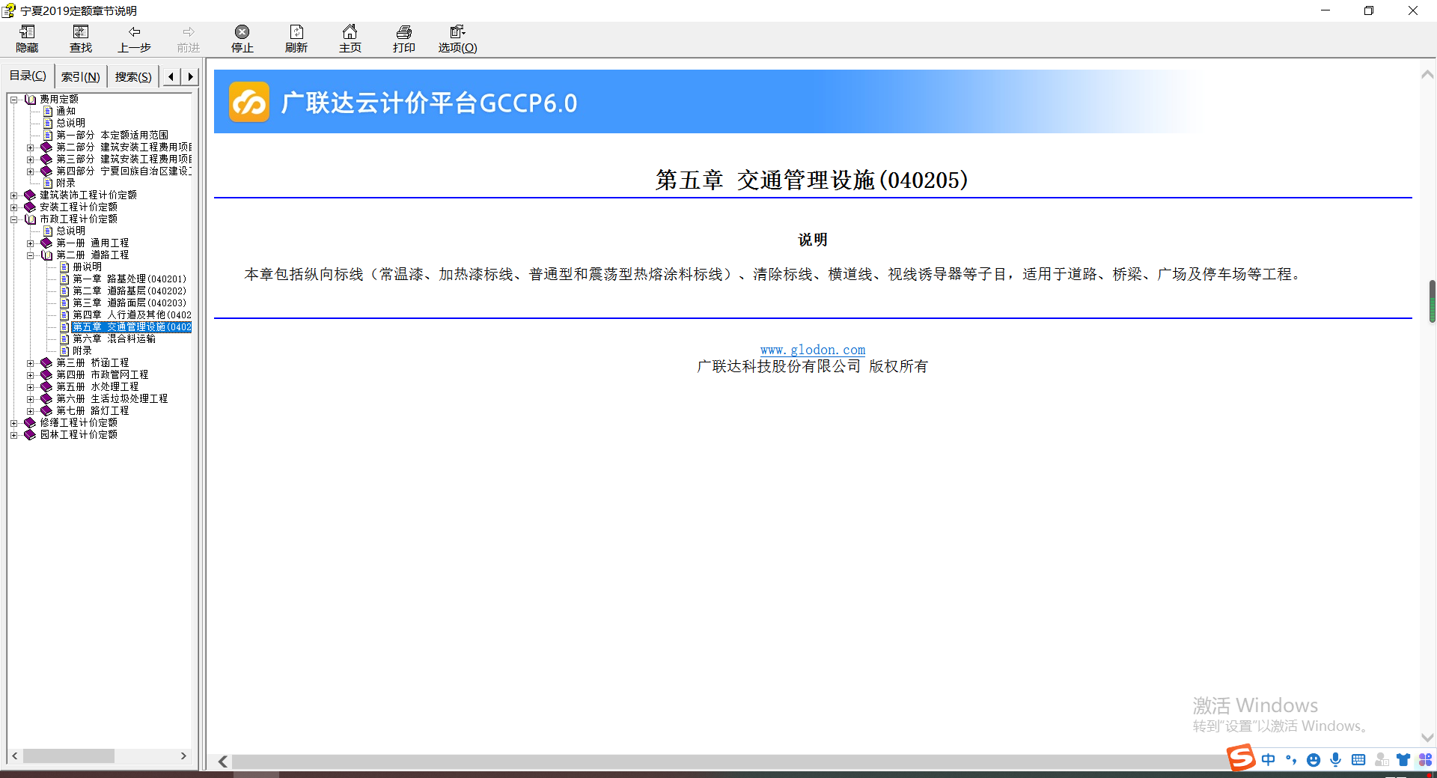This screenshot has height=778, width=1437.
Task: Click the tree pane horizontal scrollbar thumb
Action: [69, 756]
